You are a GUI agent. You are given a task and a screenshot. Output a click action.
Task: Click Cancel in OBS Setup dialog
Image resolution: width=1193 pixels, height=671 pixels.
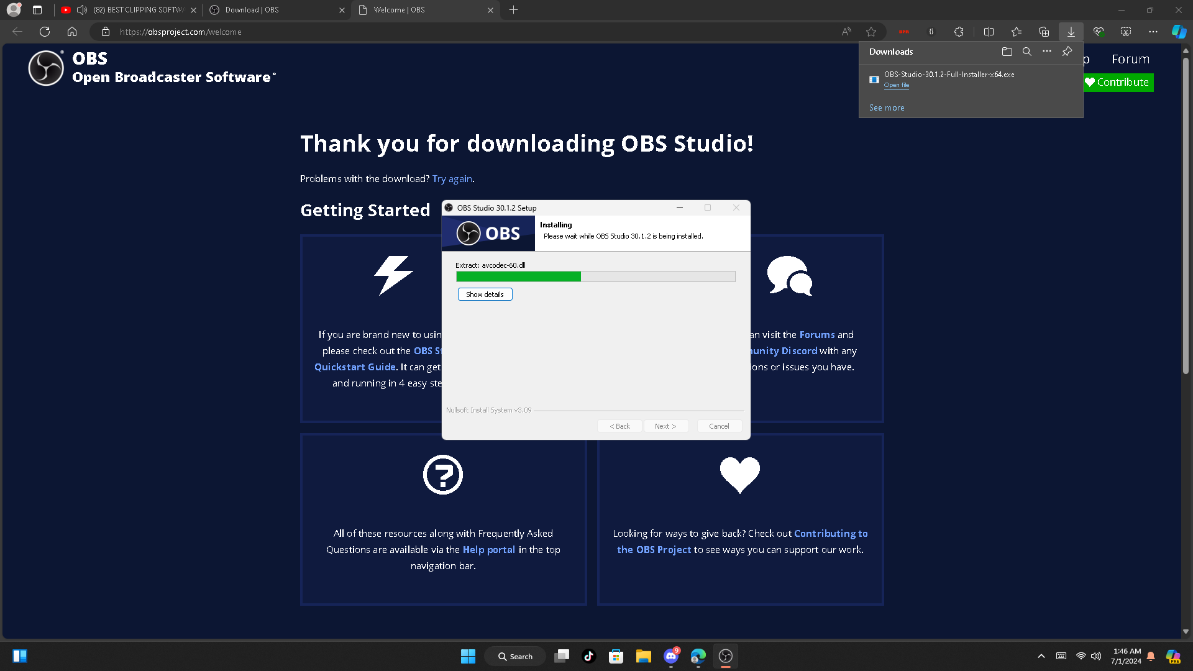pos(719,426)
